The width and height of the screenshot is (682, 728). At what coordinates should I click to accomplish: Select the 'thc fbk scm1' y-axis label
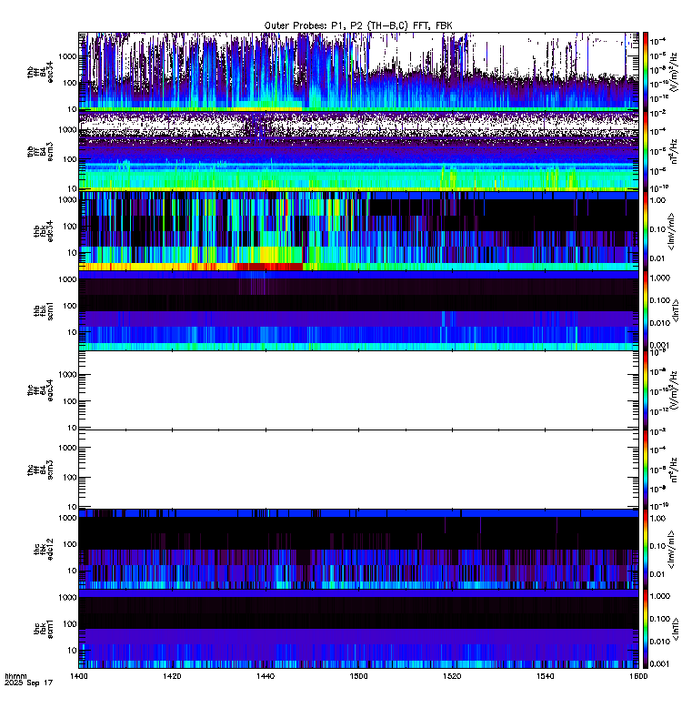tap(43, 629)
